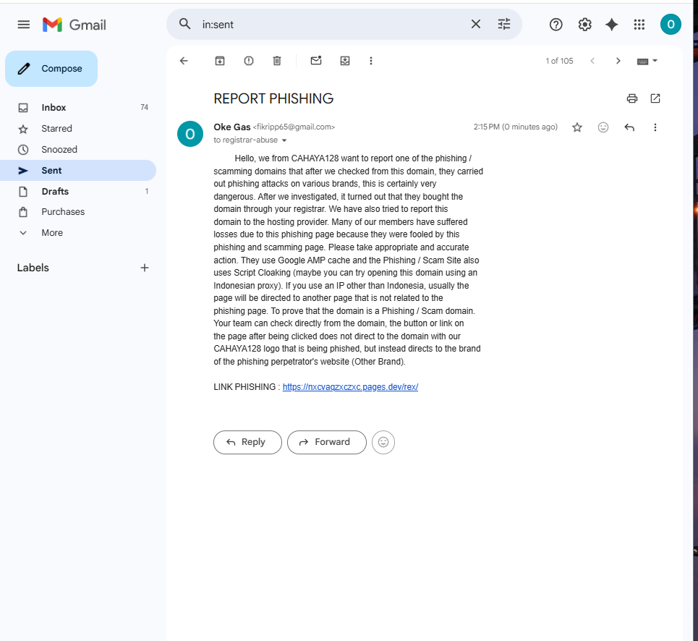Go to the older email arrow

coord(618,61)
